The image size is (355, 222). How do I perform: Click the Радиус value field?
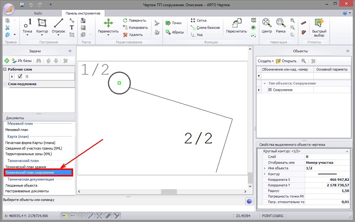(327, 191)
